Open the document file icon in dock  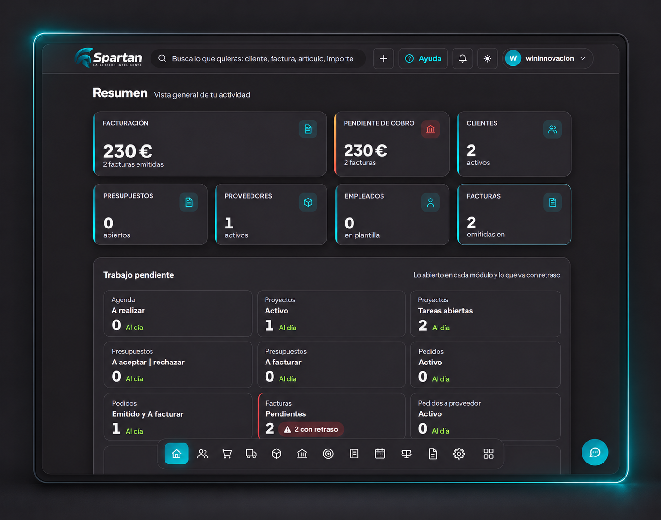click(x=433, y=454)
